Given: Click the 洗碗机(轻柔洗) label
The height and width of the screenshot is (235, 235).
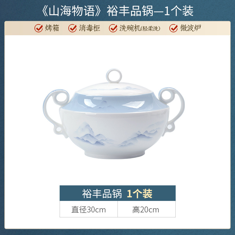Looking at the screenshot, I should pos(140,28).
